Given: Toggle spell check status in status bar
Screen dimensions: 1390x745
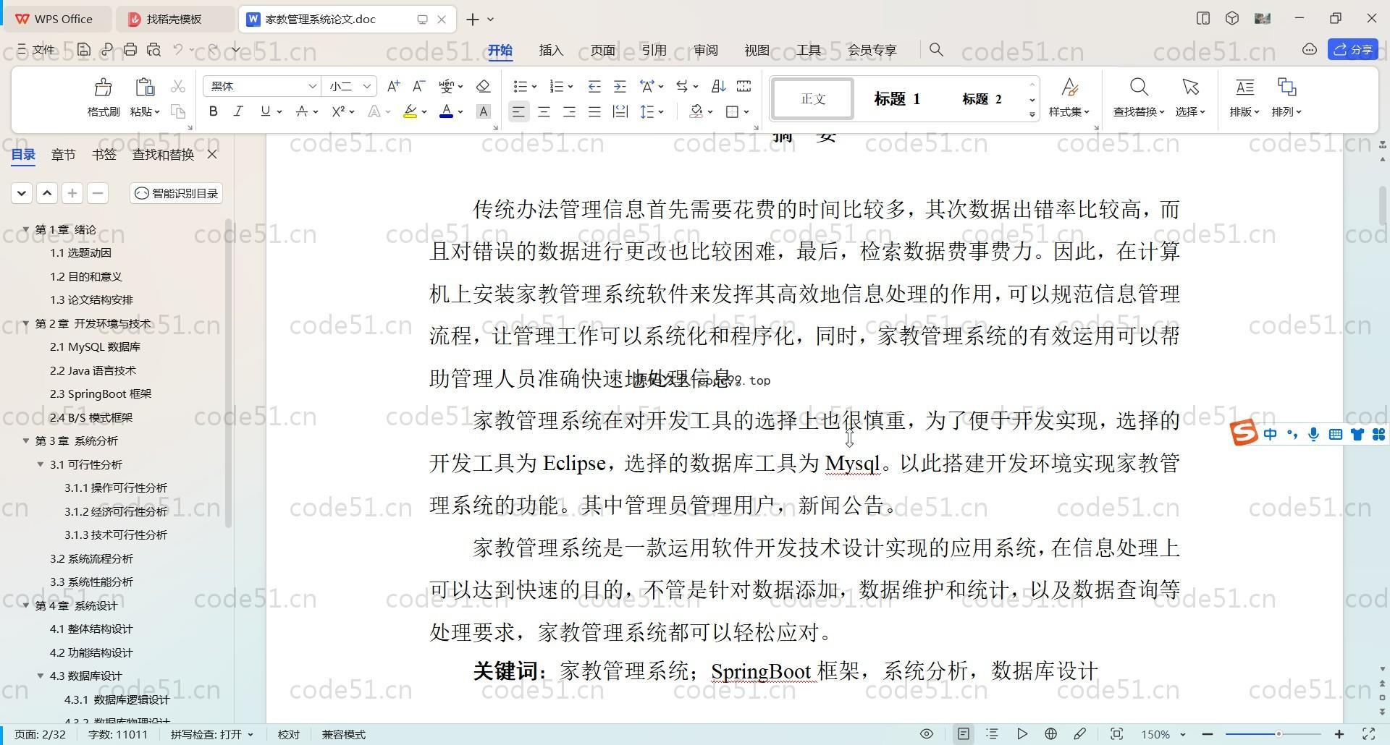Looking at the screenshot, I should tap(211, 734).
